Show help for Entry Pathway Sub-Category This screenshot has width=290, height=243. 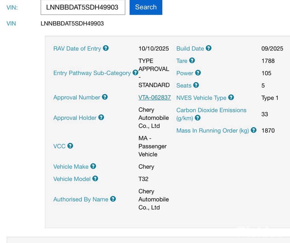pos(136,72)
